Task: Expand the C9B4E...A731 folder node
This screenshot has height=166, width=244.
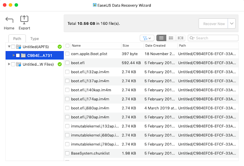Action: click(14, 55)
